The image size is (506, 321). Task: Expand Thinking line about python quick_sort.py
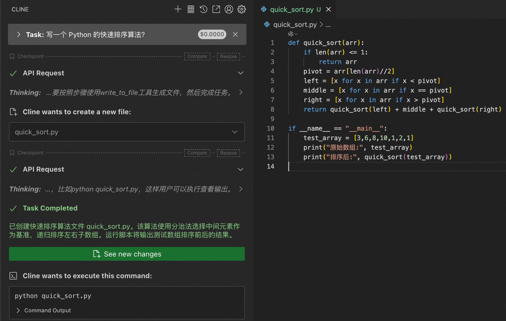click(241, 189)
